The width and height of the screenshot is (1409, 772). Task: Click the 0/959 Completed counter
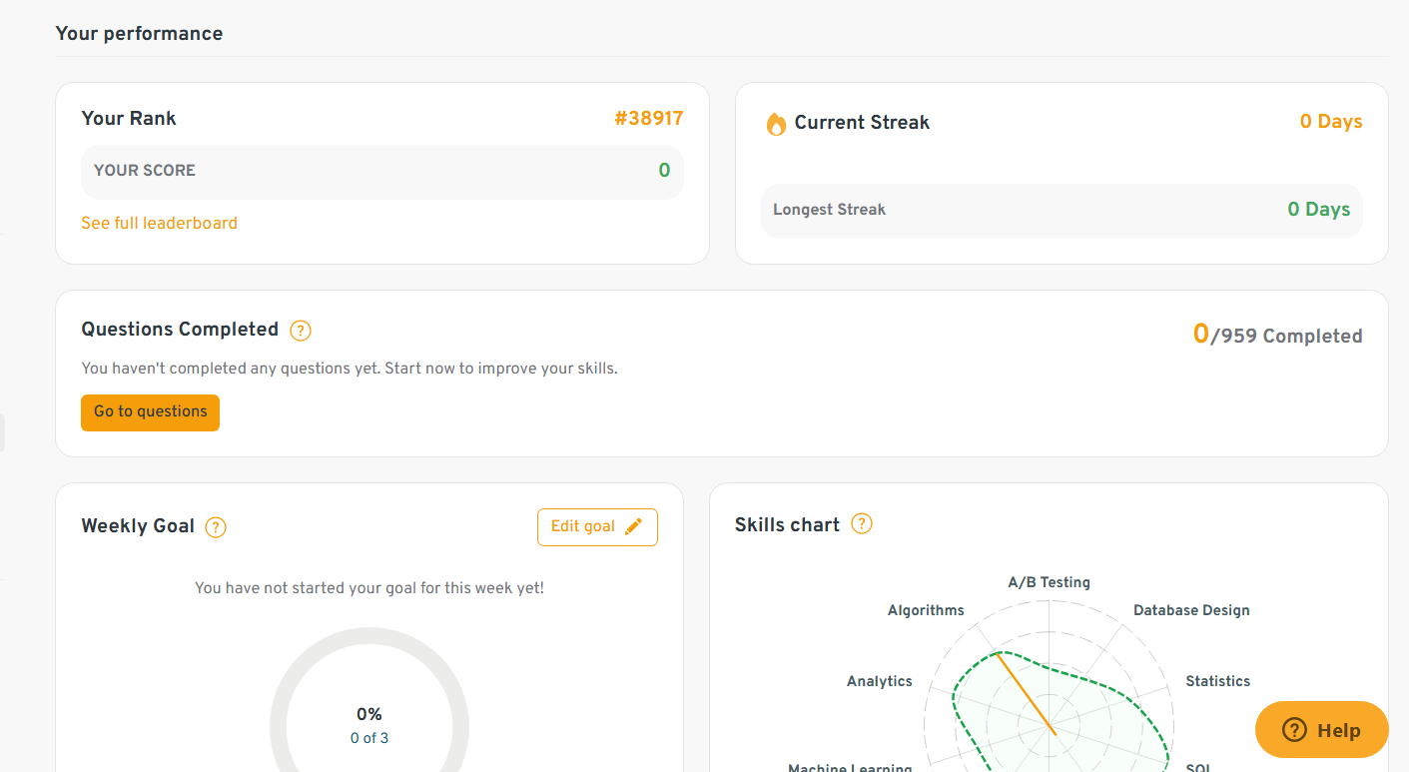point(1277,336)
